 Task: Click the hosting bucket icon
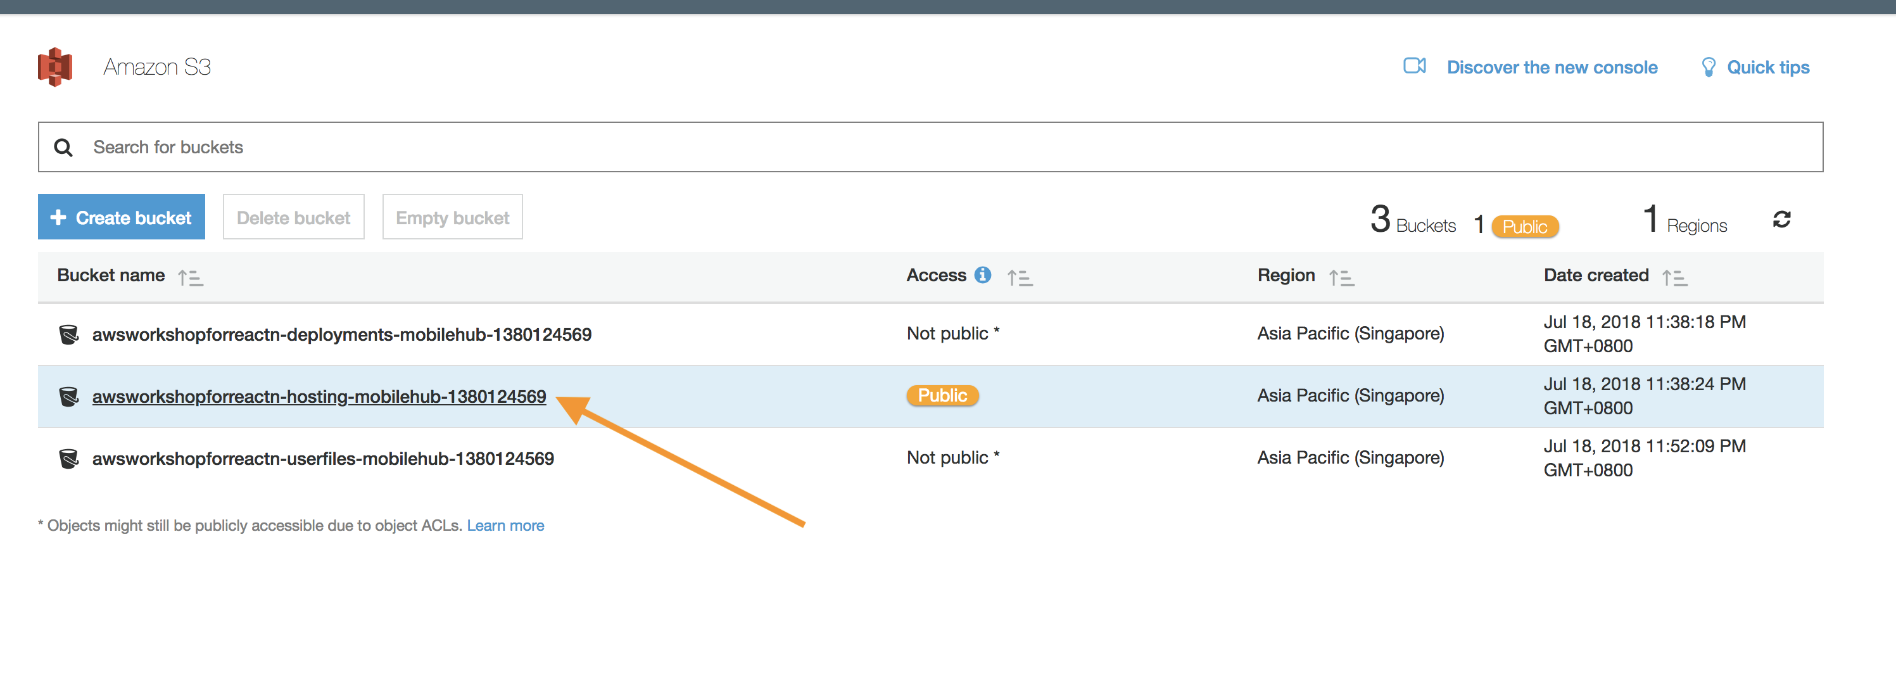pyautogui.click(x=68, y=396)
